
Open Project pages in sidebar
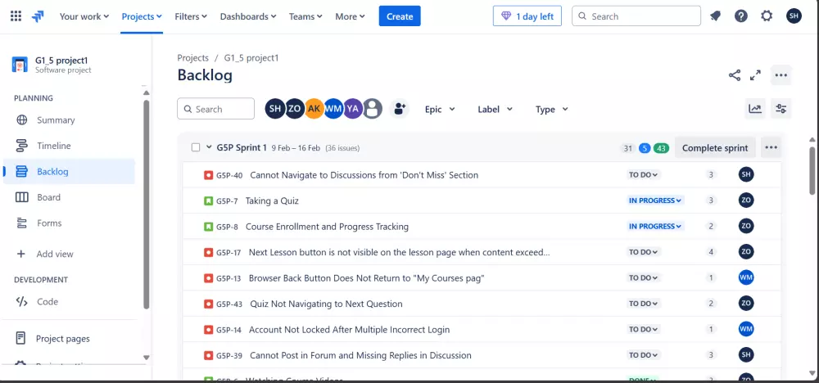[x=69, y=339]
